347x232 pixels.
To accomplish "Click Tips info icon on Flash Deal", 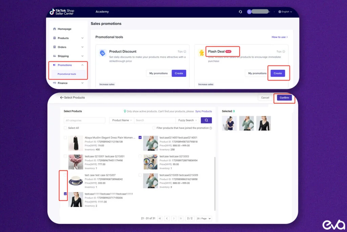I will point(284,51).
